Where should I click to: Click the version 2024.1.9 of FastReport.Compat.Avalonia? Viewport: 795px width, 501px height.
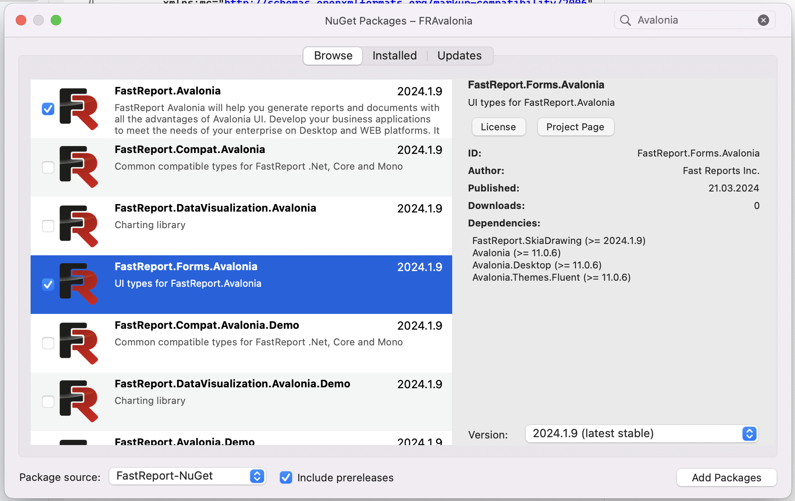pyautogui.click(x=420, y=150)
